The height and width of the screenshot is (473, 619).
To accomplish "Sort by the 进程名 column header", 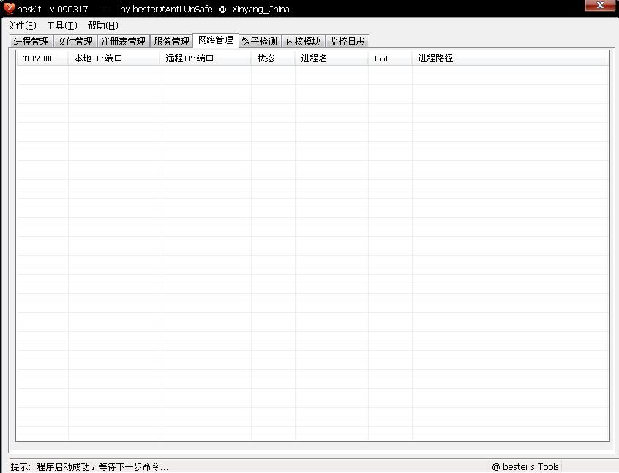I will click(x=331, y=58).
